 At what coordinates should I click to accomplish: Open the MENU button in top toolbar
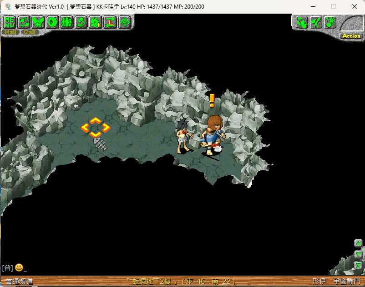coord(10,22)
